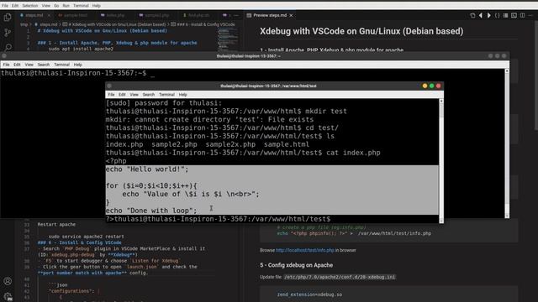Click 'zend_extension=xdebug.so' in preview code block

click(x=309, y=294)
